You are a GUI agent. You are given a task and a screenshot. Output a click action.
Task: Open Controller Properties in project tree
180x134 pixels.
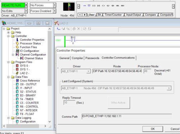32,40
